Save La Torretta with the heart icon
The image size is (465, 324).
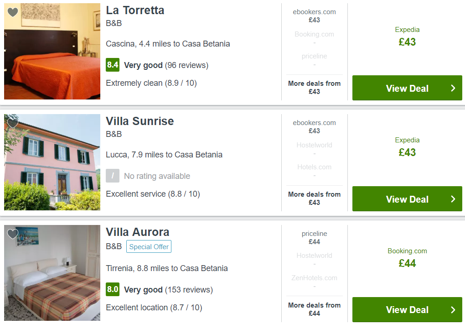tap(13, 12)
